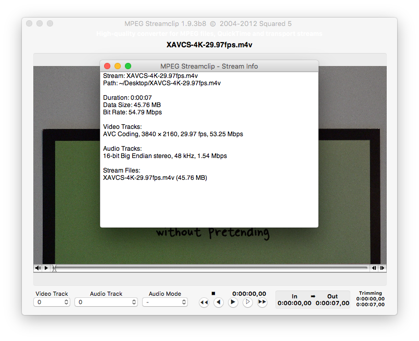Click the small play arrow beside the speaker
This screenshot has width=419, height=341.
point(46,268)
